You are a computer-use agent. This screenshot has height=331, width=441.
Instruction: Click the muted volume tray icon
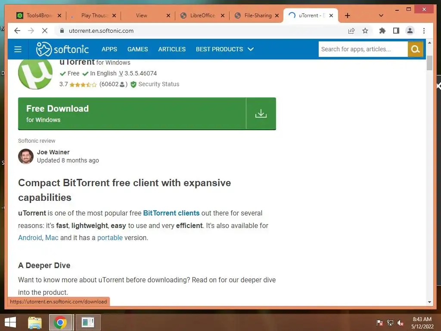(400, 322)
